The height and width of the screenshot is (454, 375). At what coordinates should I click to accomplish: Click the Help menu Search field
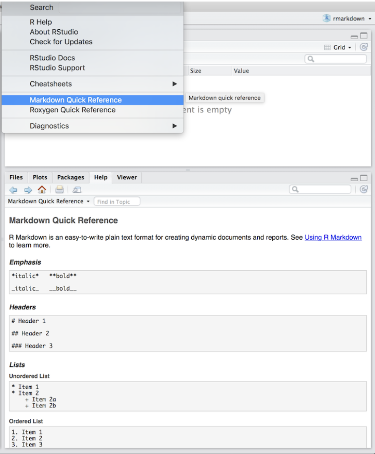click(x=120, y=8)
